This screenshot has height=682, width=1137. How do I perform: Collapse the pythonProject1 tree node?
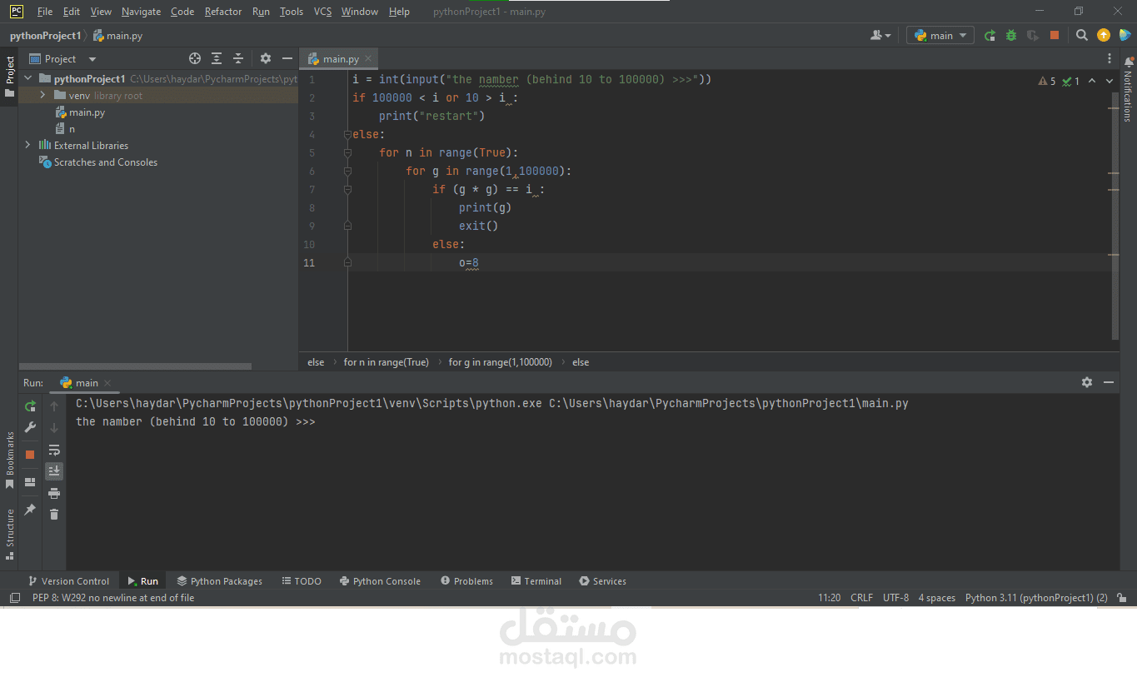click(x=28, y=79)
